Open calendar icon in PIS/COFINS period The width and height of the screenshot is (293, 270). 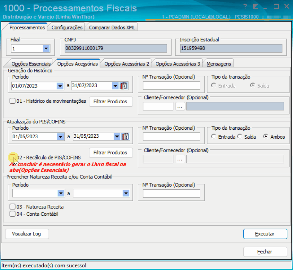125,136
